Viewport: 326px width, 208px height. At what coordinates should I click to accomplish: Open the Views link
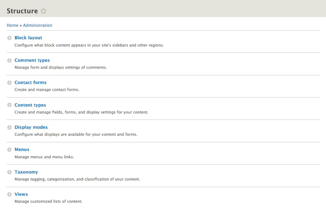21,194
